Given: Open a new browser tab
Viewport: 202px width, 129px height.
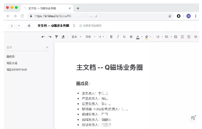Looking at the screenshot, I should [x=78, y=8].
